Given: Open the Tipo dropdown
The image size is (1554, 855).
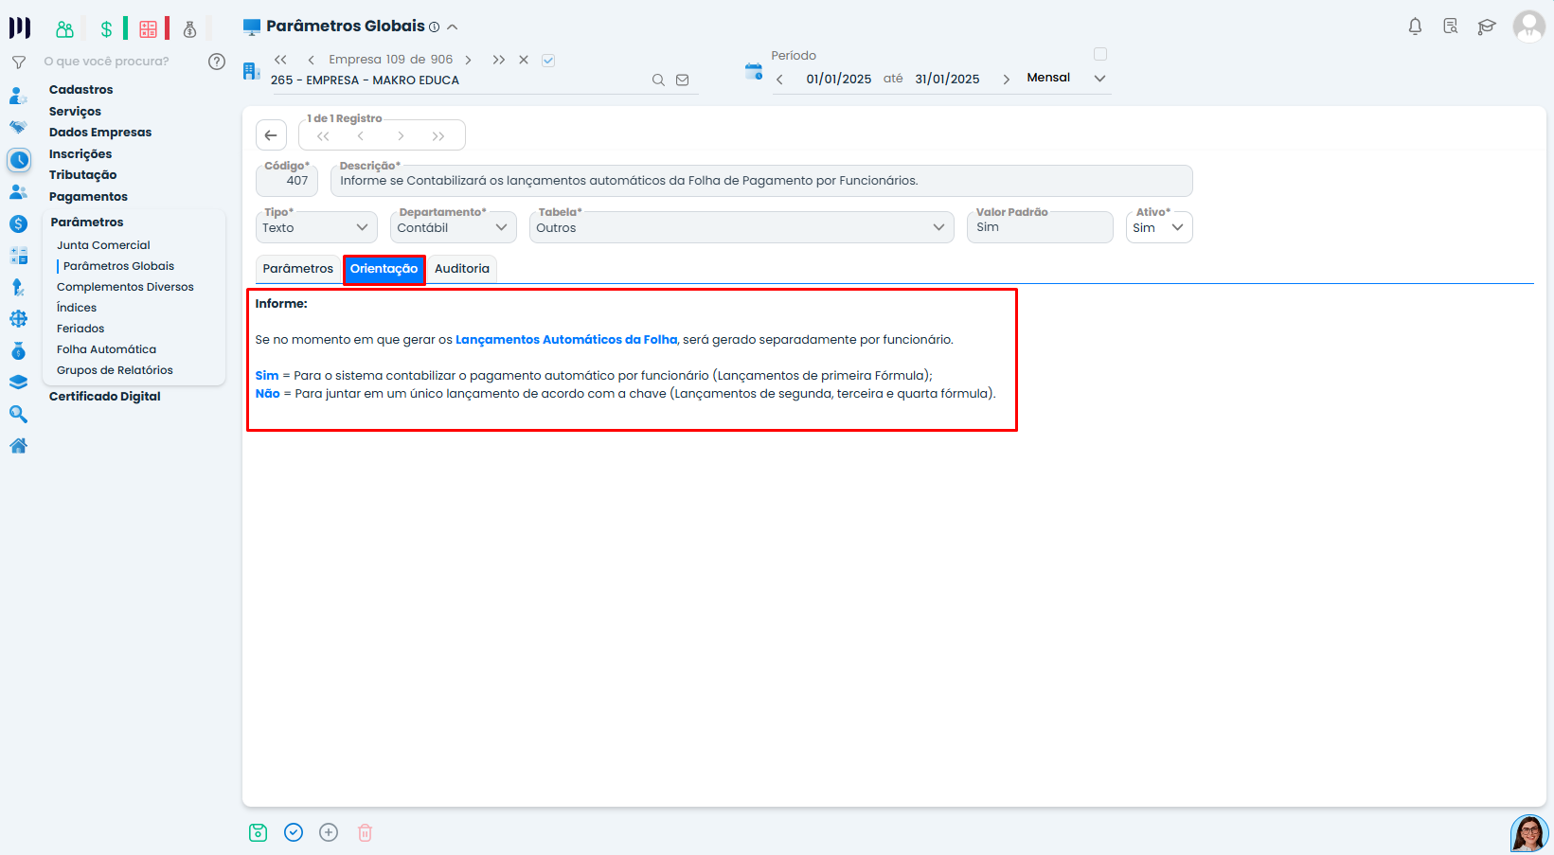Looking at the screenshot, I should click(x=316, y=227).
